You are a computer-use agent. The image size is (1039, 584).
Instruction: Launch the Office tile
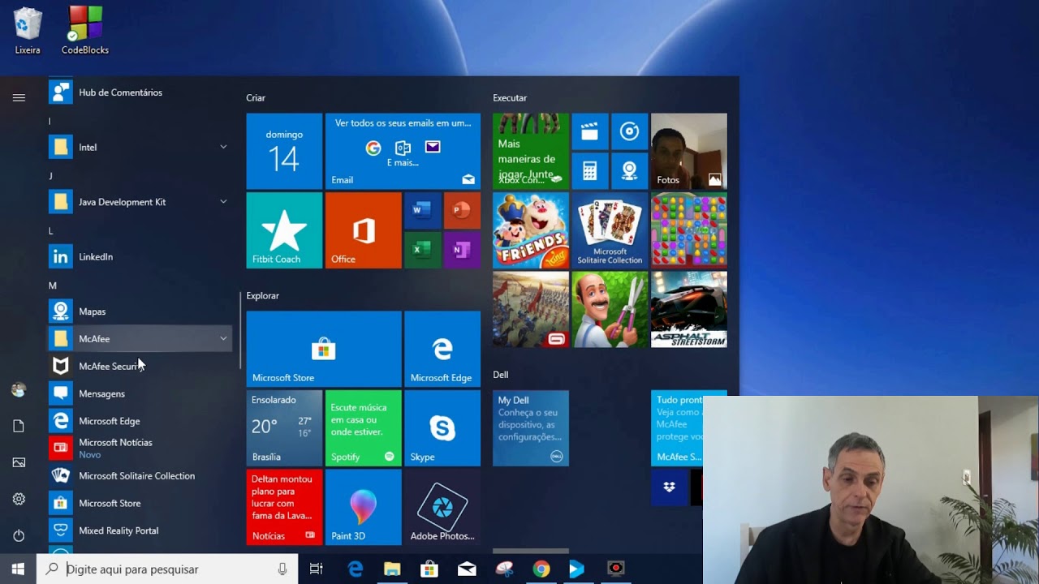point(363,230)
